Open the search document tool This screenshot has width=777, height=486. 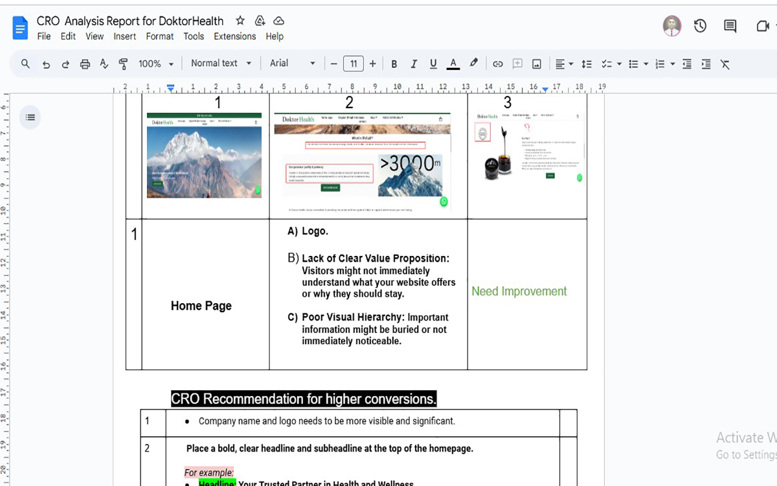click(x=25, y=64)
